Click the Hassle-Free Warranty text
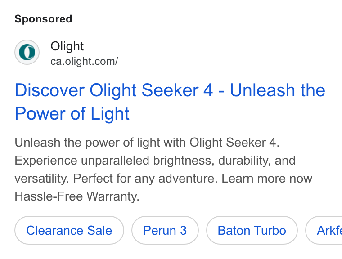 pos(77,196)
